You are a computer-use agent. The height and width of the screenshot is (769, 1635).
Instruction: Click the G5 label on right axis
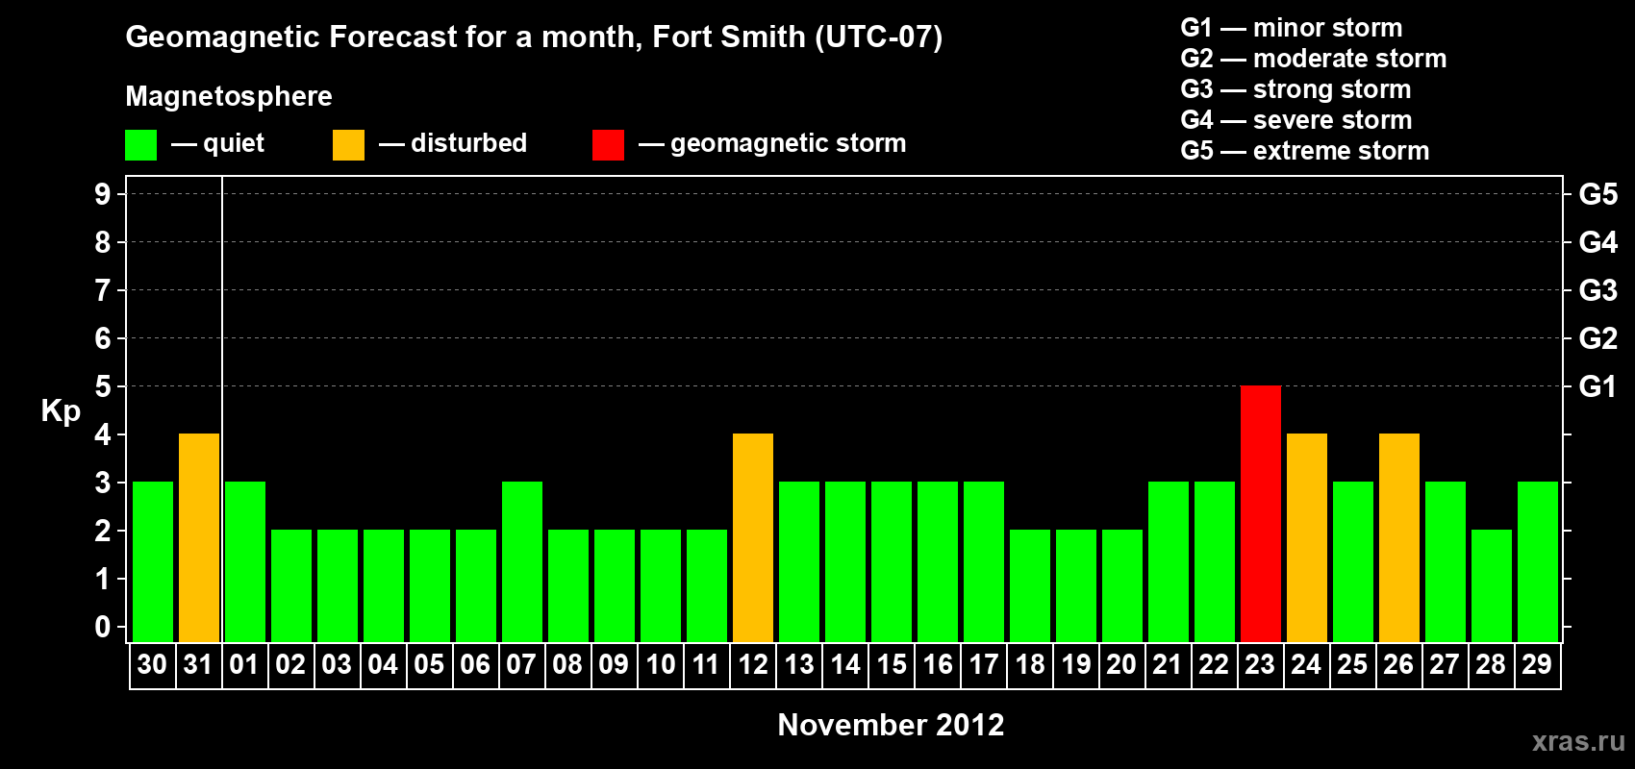pyautogui.click(x=1597, y=194)
